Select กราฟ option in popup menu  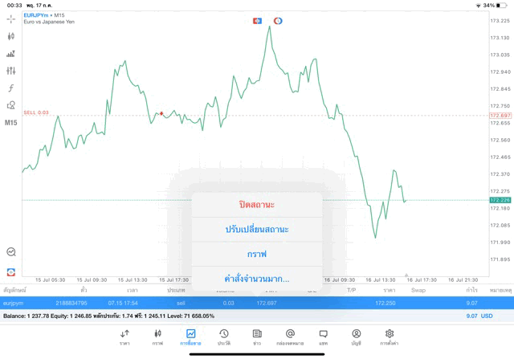pos(256,254)
